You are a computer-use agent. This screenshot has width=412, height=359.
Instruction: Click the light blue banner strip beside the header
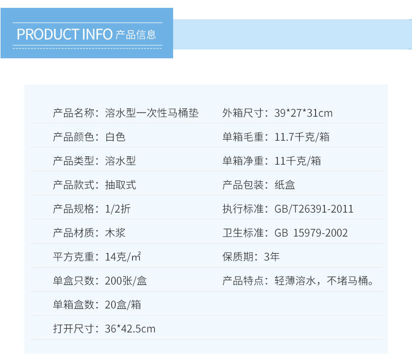tap(292, 34)
